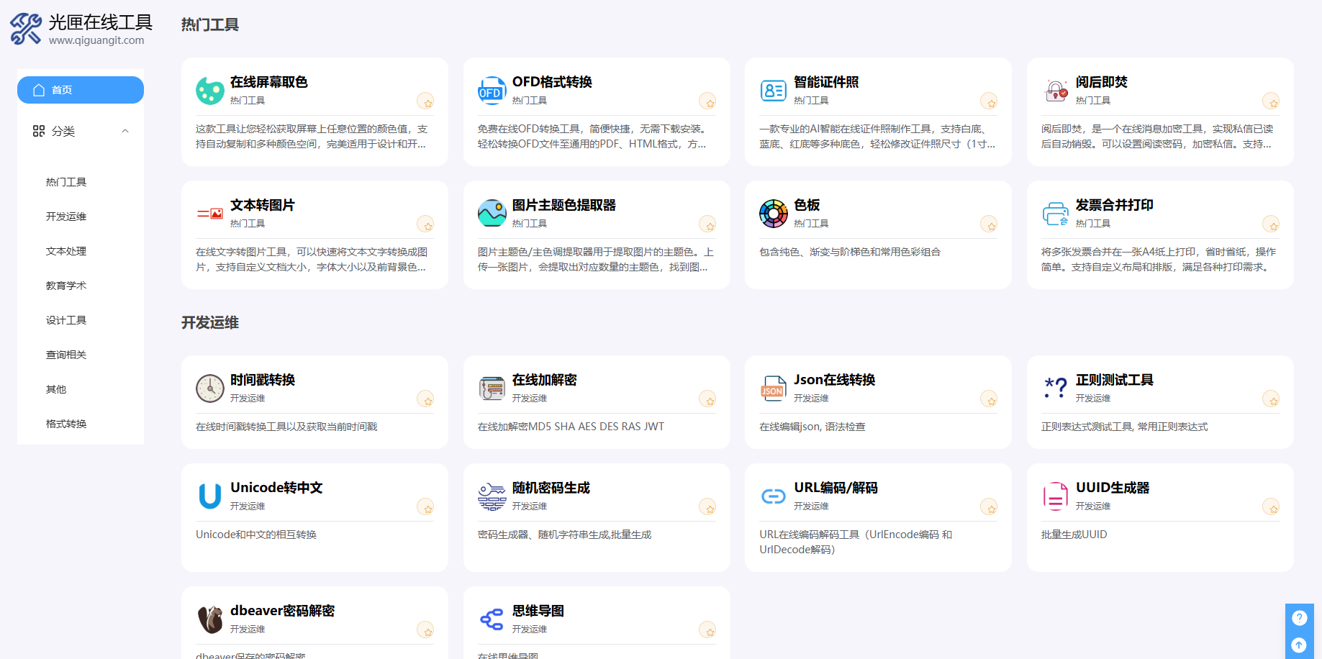The height and width of the screenshot is (659, 1322).
Task: Select 开发运维 category in sidebar
Action: coord(66,217)
